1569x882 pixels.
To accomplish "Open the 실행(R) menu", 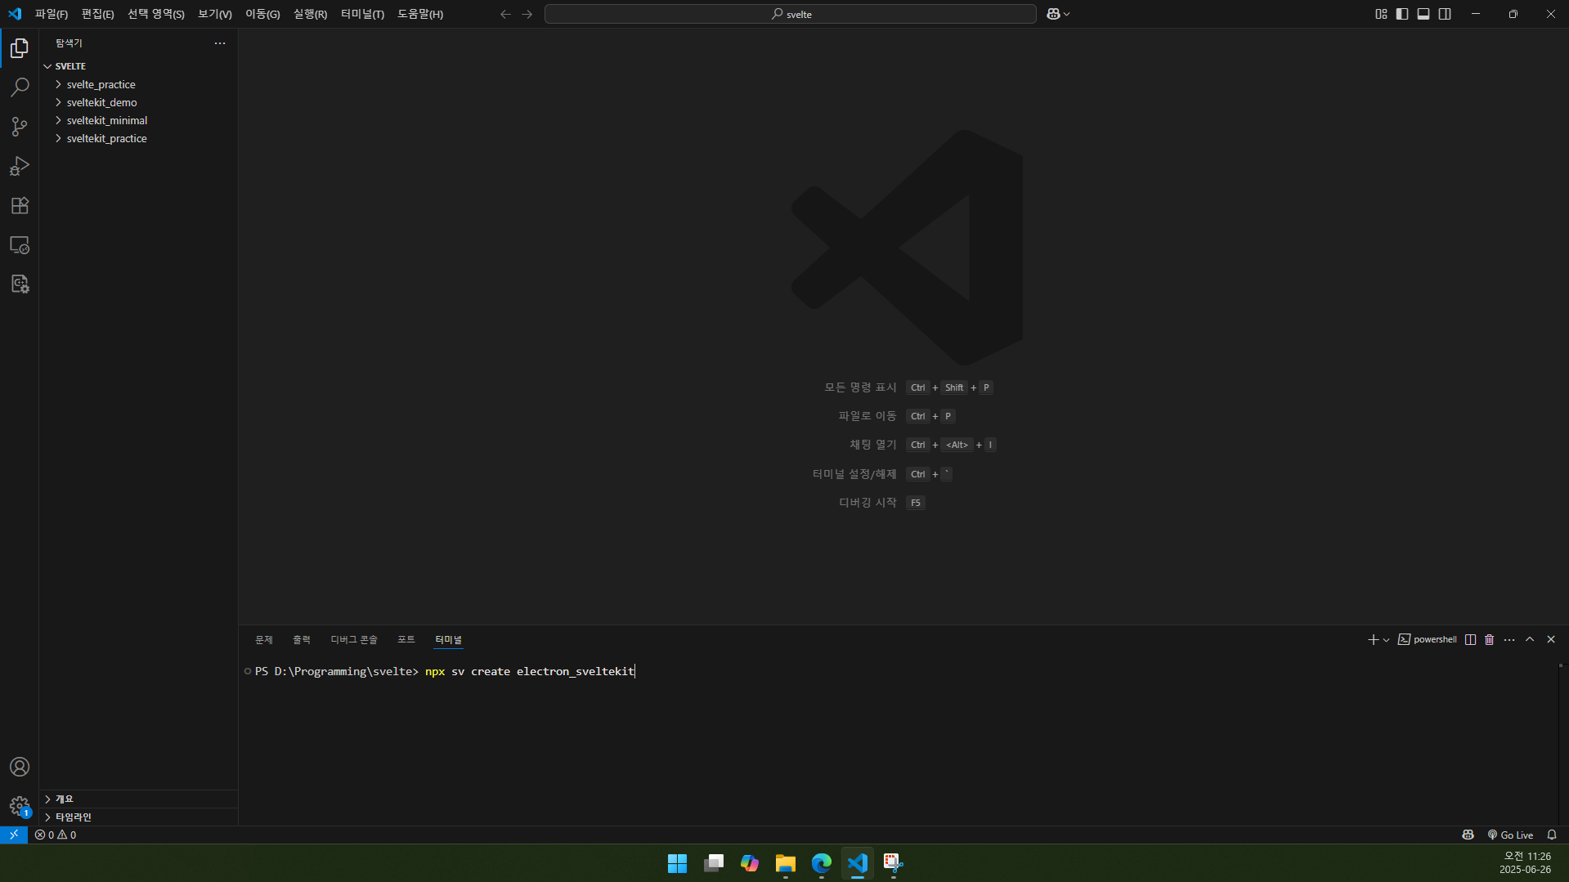I will tap(310, 14).
